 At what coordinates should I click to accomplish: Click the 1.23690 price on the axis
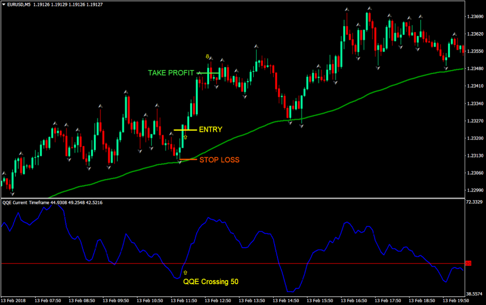coord(475,17)
